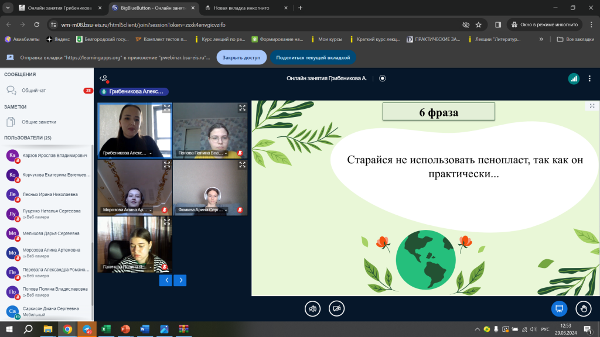This screenshot has height=337, width=600.
Task: Switch to Онлайн занятия Грибеникова browser tab
Action: coord(60,8)
